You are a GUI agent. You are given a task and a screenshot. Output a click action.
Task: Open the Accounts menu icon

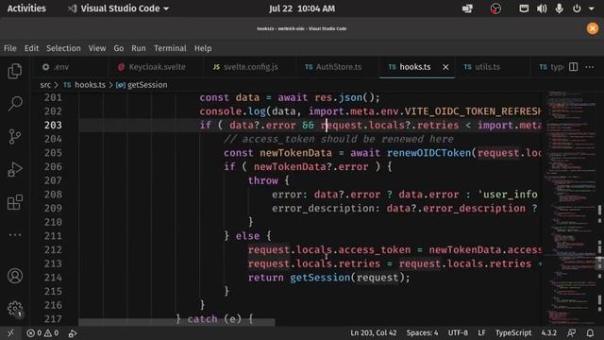pos(15,276)
